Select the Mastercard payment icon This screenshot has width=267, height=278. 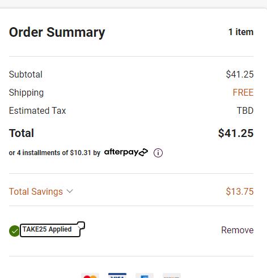pyautogui.click(x=90, y=276)
